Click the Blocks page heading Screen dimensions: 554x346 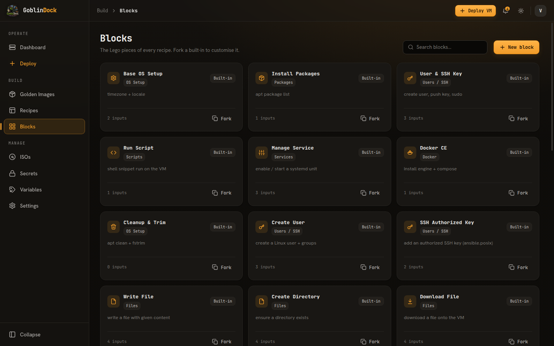116,38
